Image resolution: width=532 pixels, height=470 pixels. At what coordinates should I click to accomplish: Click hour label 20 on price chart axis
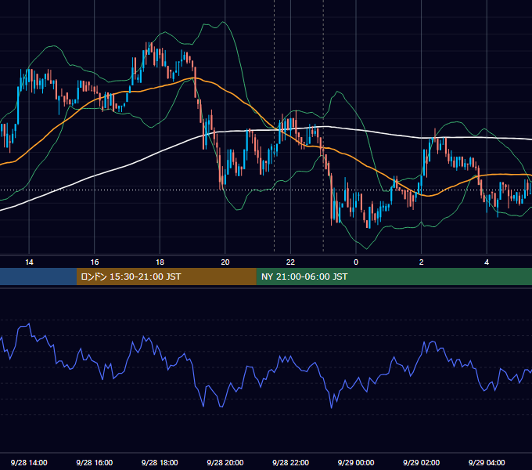[225, 262]
